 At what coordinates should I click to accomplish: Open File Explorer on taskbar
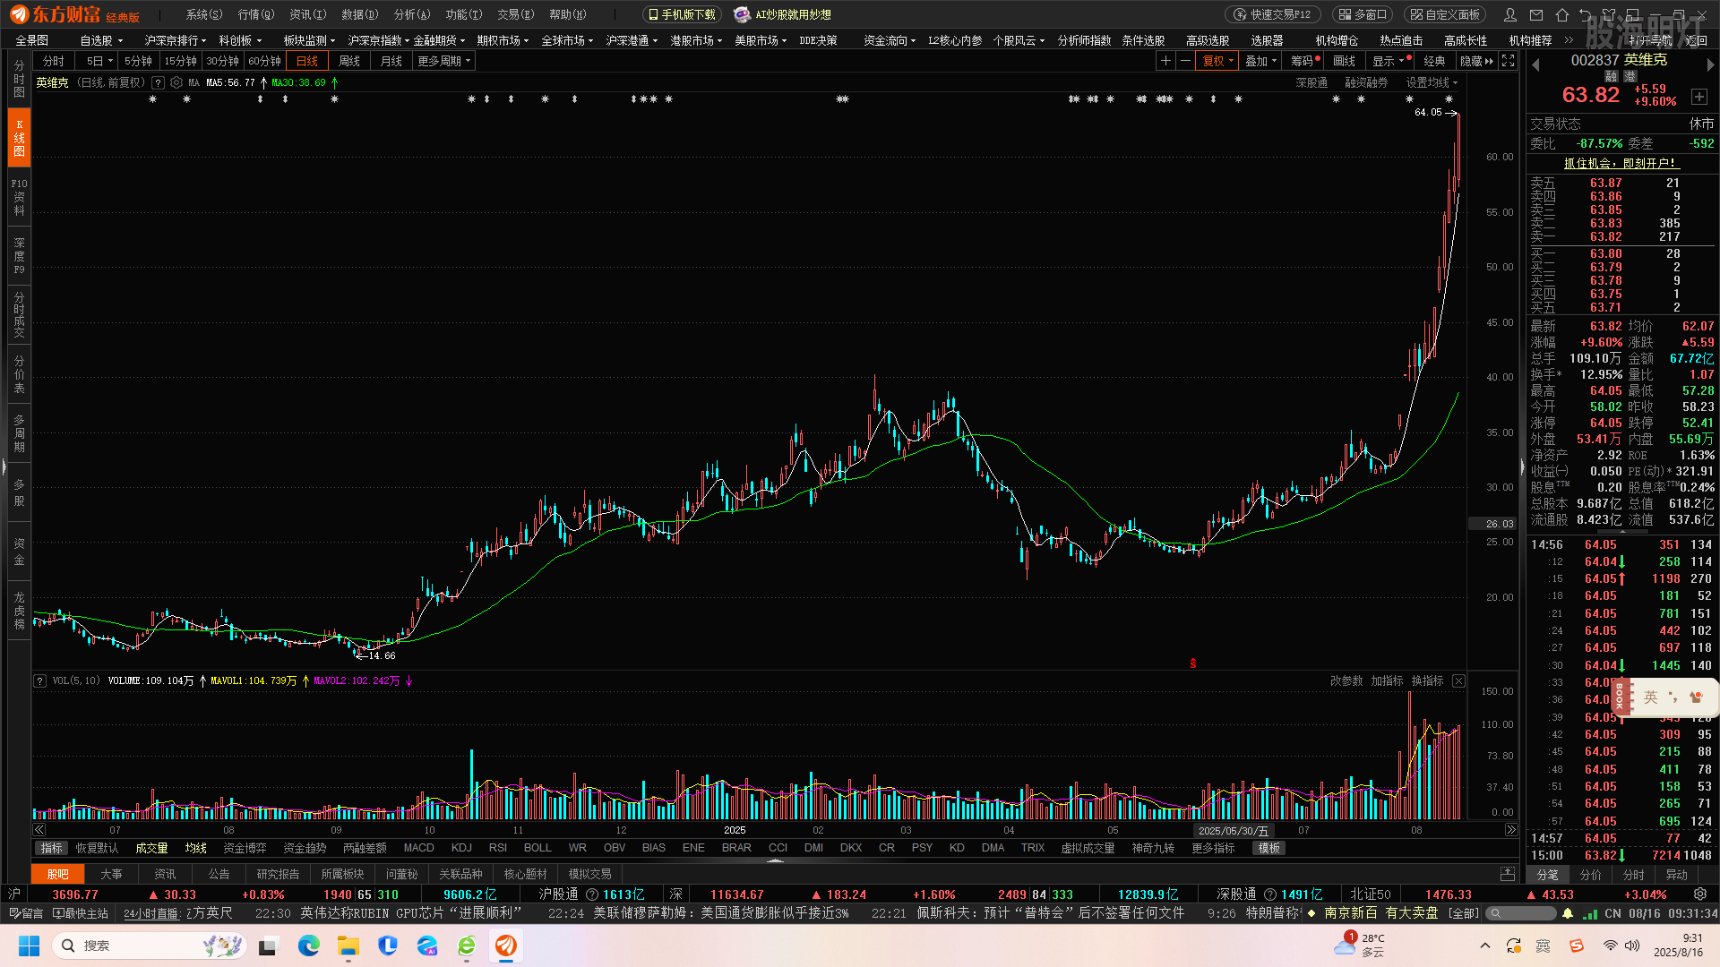(348, 946)
